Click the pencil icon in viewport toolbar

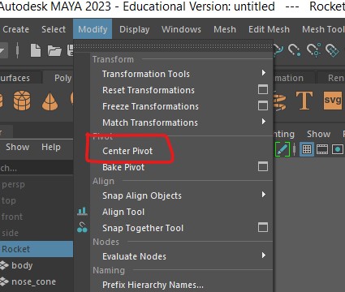point(282,149)
